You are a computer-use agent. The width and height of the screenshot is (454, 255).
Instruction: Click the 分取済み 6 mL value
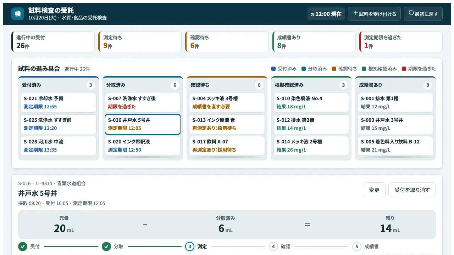coord(226,228)
